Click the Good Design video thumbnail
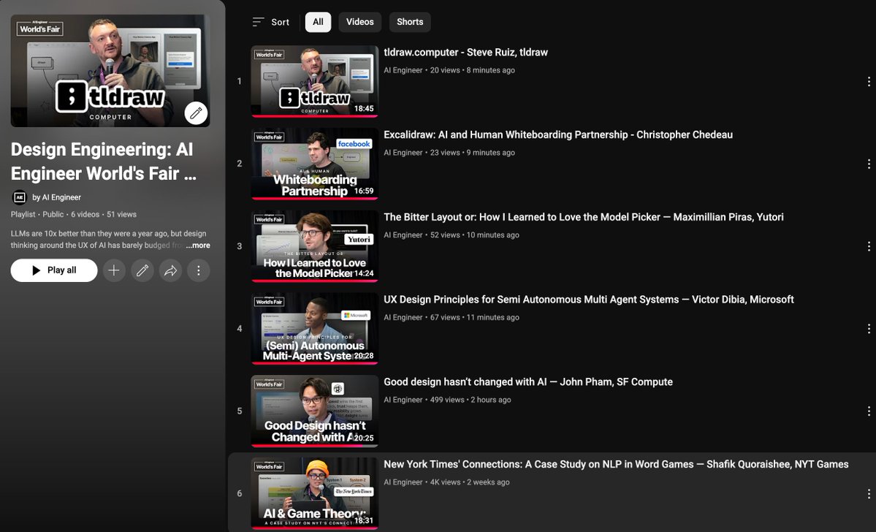Screen dimensions: 876x532 pyautogui.click(x=315, y=411)
